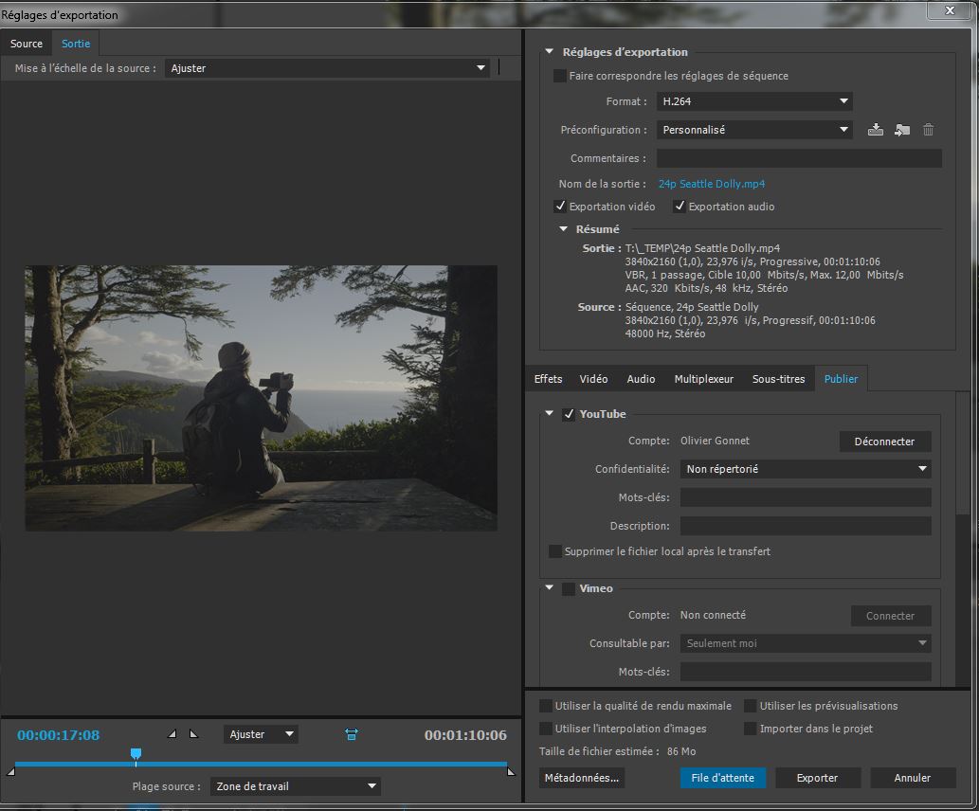Switch to the Source tab
This screenshot has width=979, height=811.
(x=27, y=44)
